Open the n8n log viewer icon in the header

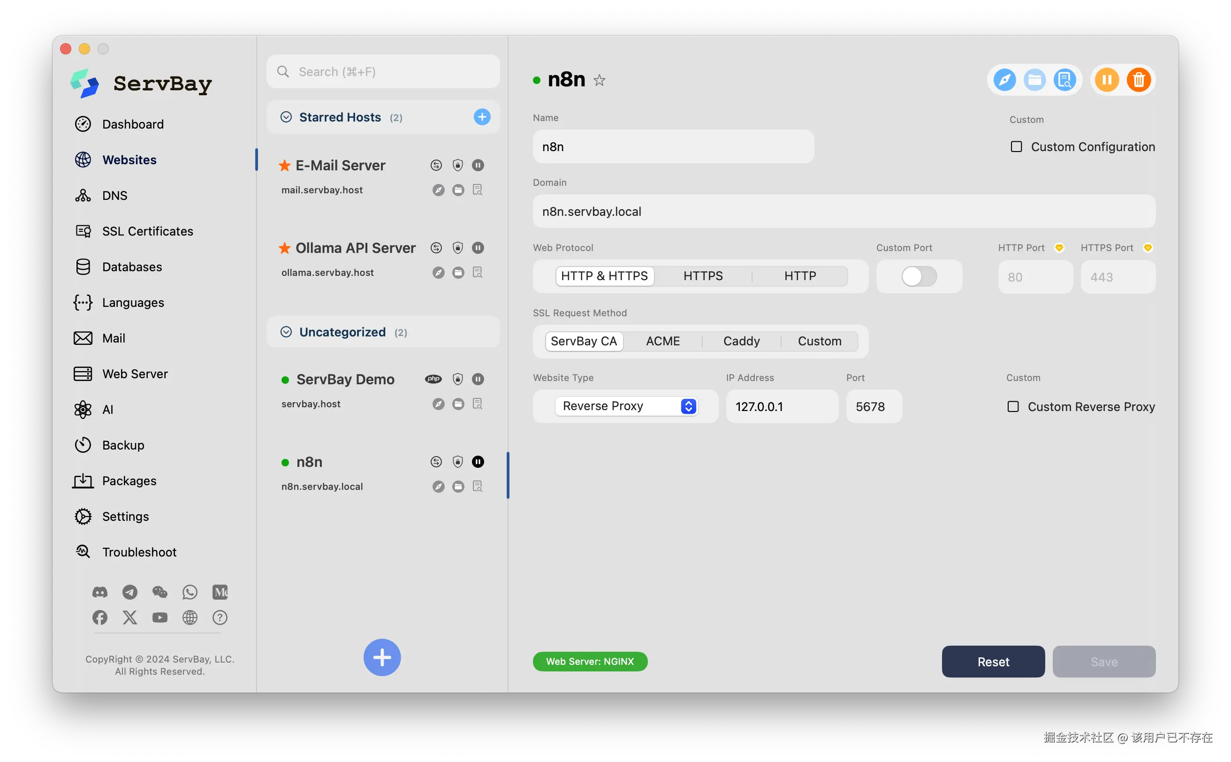click(x=1064, y=80)
